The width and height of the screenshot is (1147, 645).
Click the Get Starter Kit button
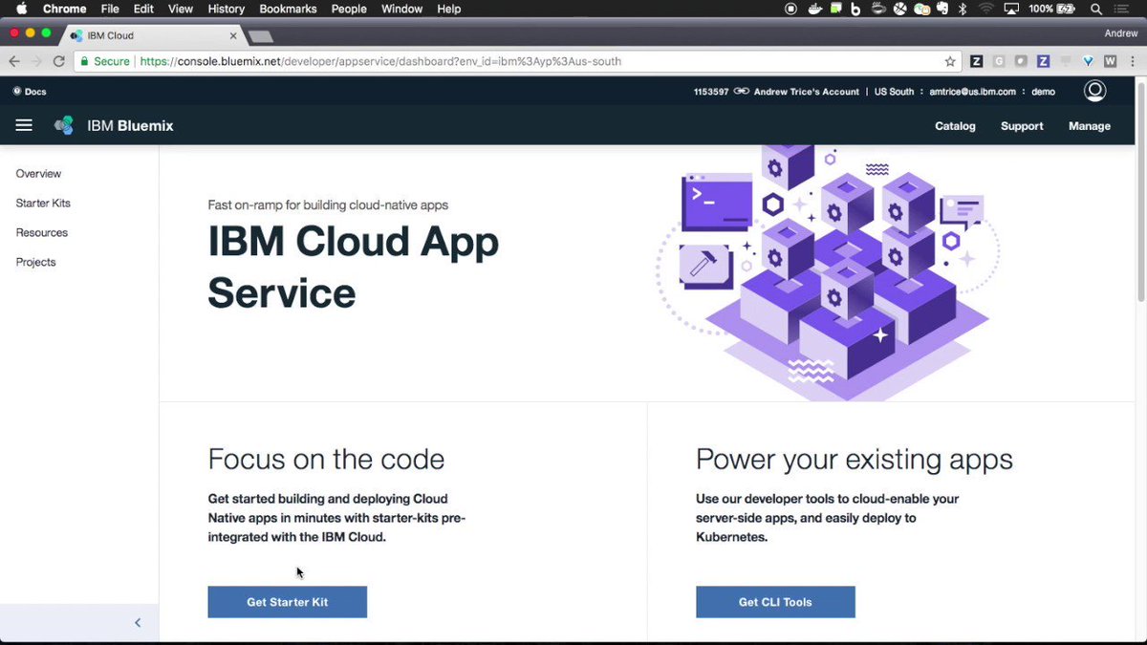[x=288, y=602]
